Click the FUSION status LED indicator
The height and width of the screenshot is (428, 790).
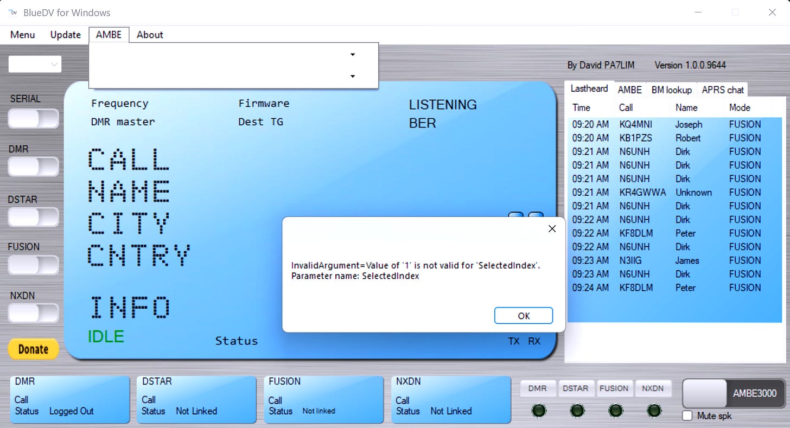tap(615, 410)
